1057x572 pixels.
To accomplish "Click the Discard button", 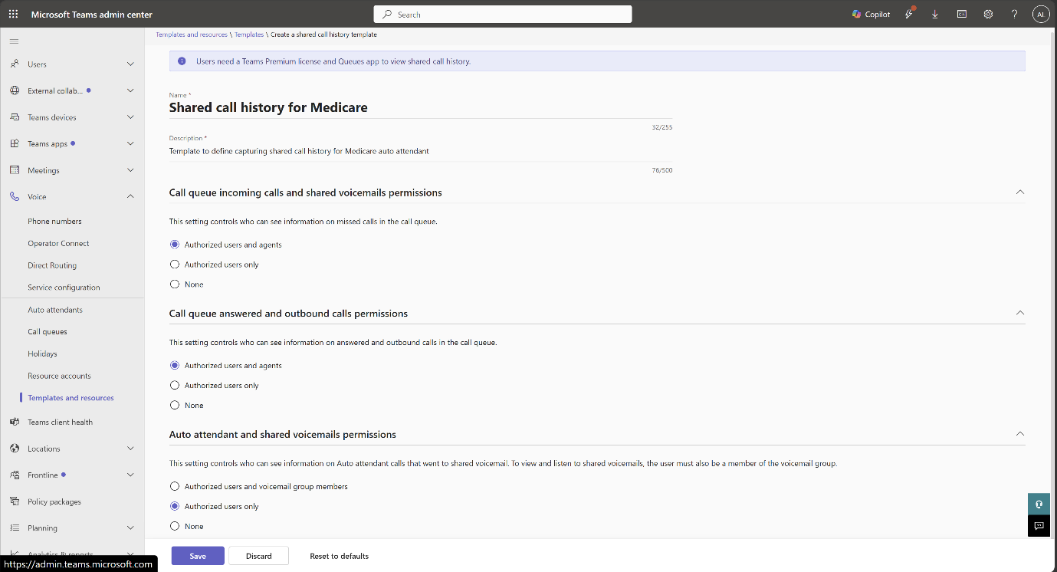I will click(259, 556).
